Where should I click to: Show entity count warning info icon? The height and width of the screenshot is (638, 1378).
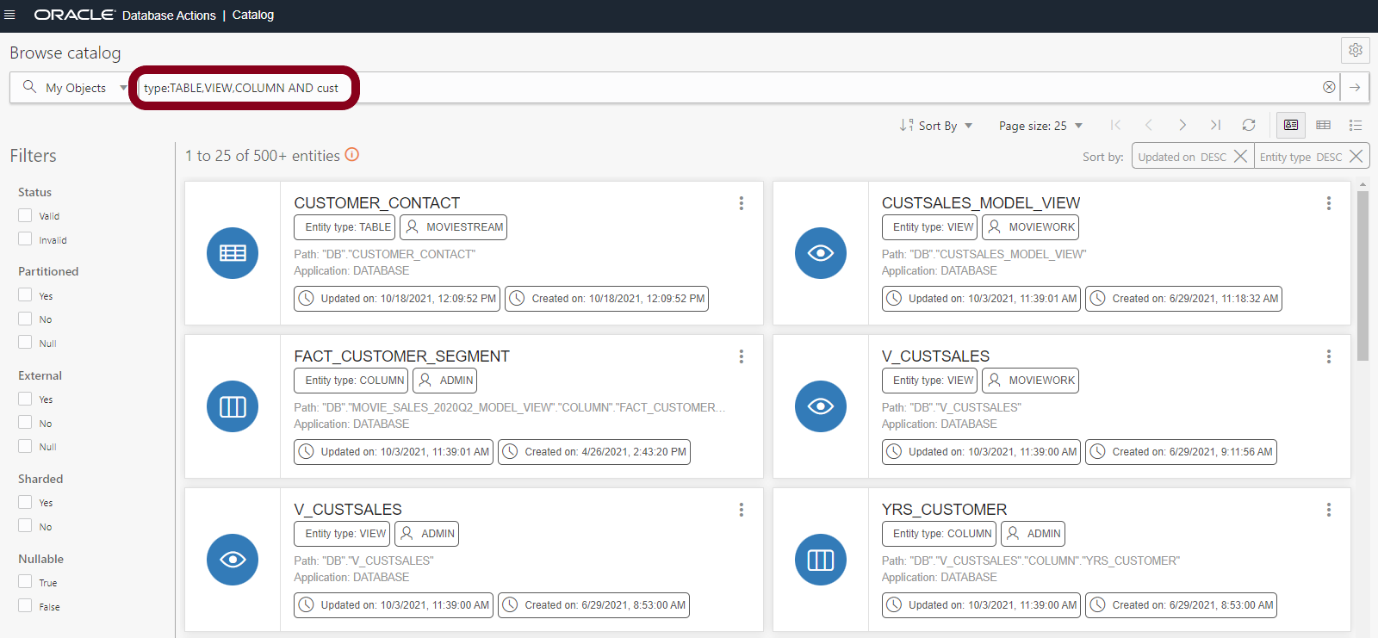(x=351, y=154)
